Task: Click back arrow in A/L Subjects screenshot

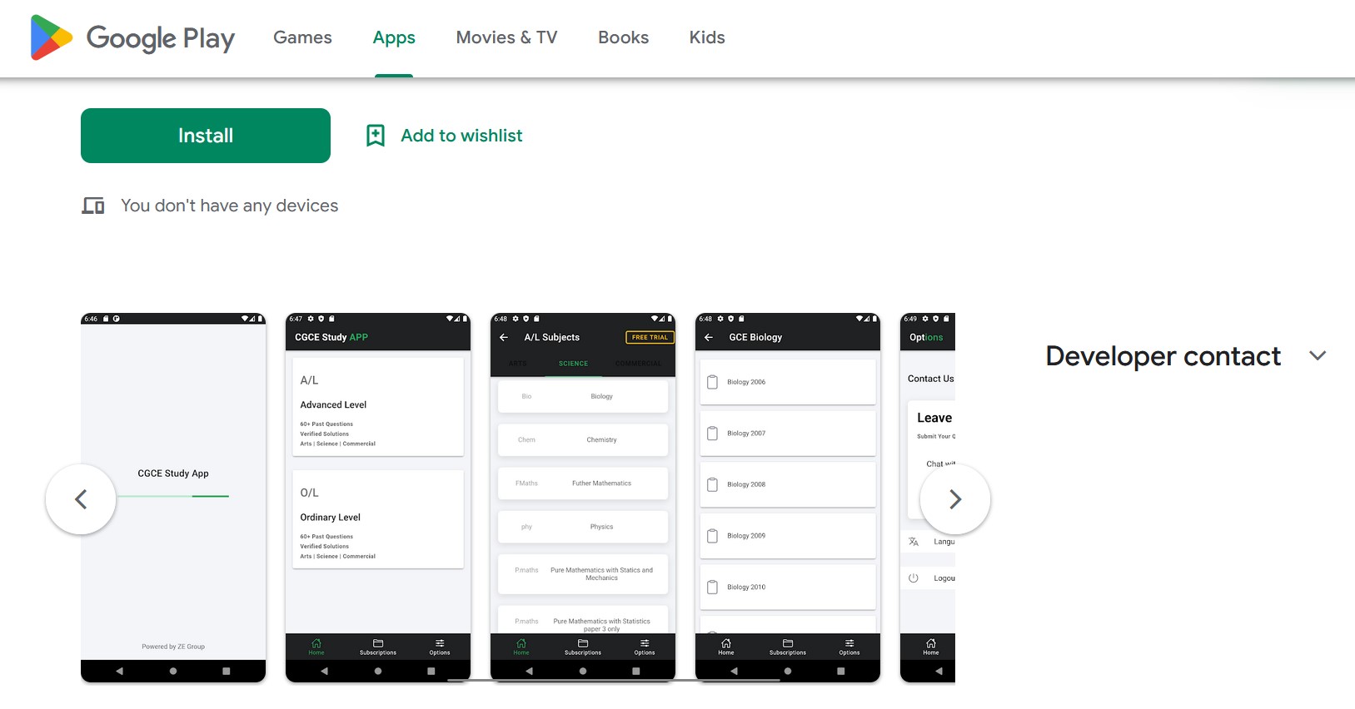Action: click(x=504, y=337)
